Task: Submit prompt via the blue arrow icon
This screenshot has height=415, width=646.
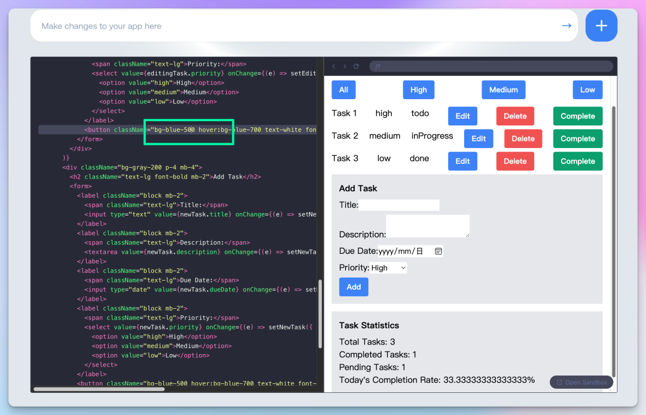Action: click(x=566, y=26)
